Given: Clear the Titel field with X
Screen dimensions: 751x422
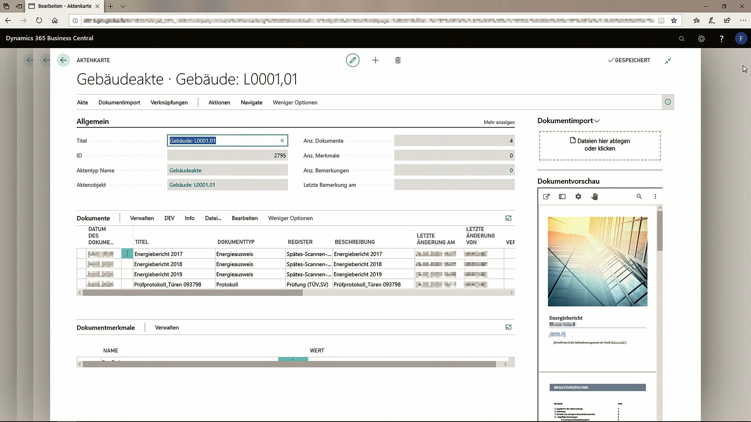Looking at the screenshot, I should tap(282, 141).
